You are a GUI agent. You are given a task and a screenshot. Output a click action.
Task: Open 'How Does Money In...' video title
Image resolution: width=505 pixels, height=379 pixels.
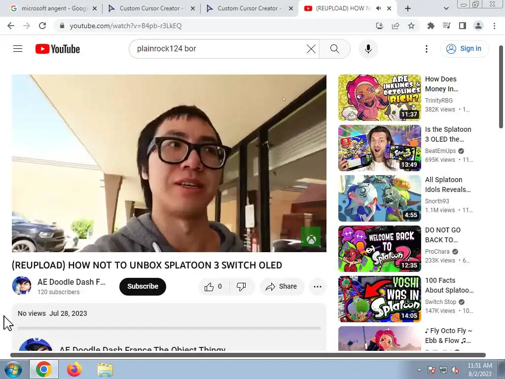pyautogui.click(x=441, y=84)
